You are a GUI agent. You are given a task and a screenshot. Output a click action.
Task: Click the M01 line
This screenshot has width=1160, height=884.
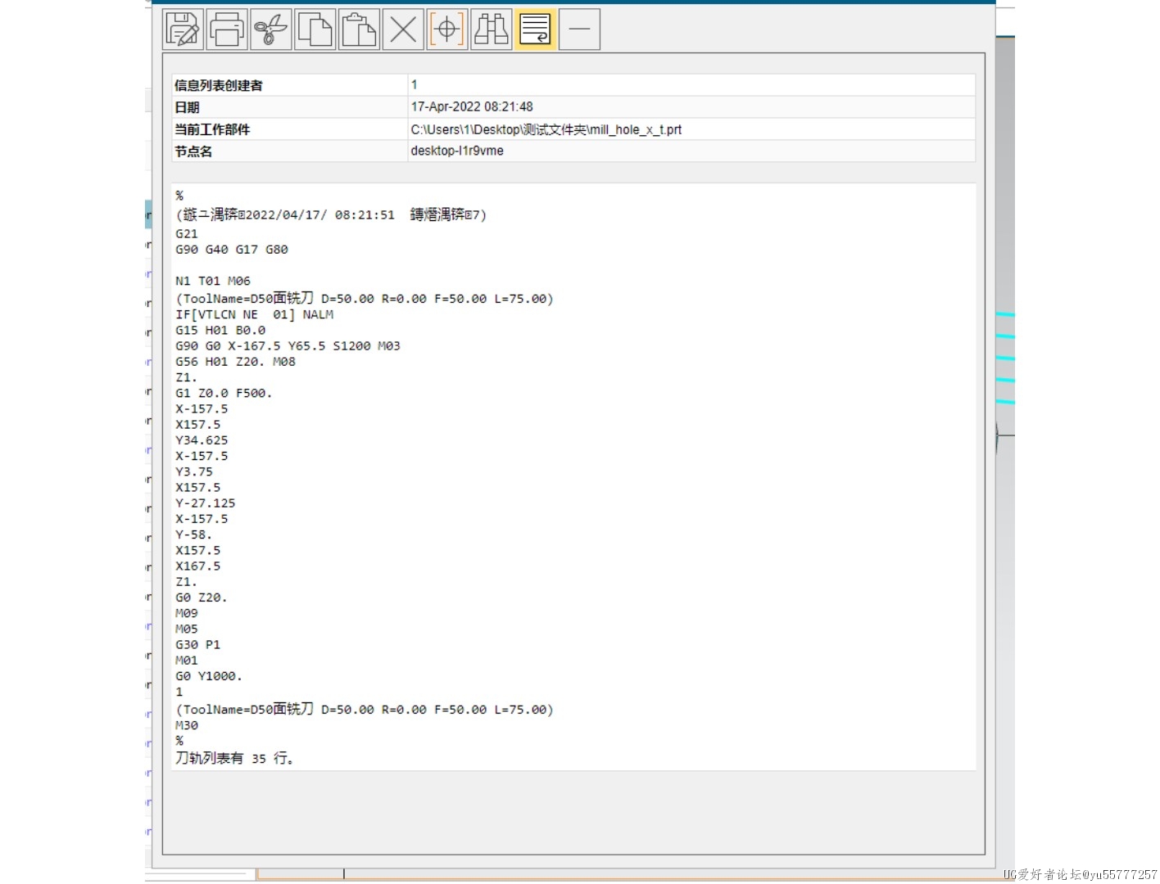[187, 661]
